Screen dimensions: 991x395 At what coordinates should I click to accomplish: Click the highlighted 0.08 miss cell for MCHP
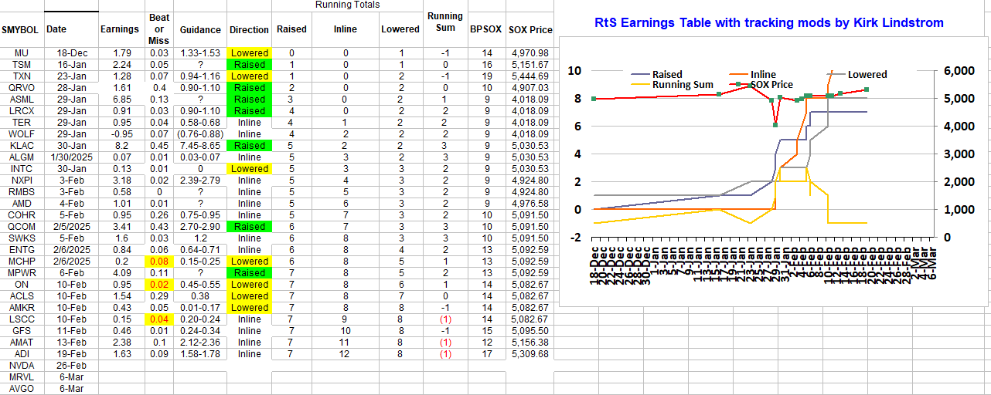coord(160,262)
